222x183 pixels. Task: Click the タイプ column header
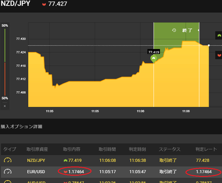pos(10,149)
